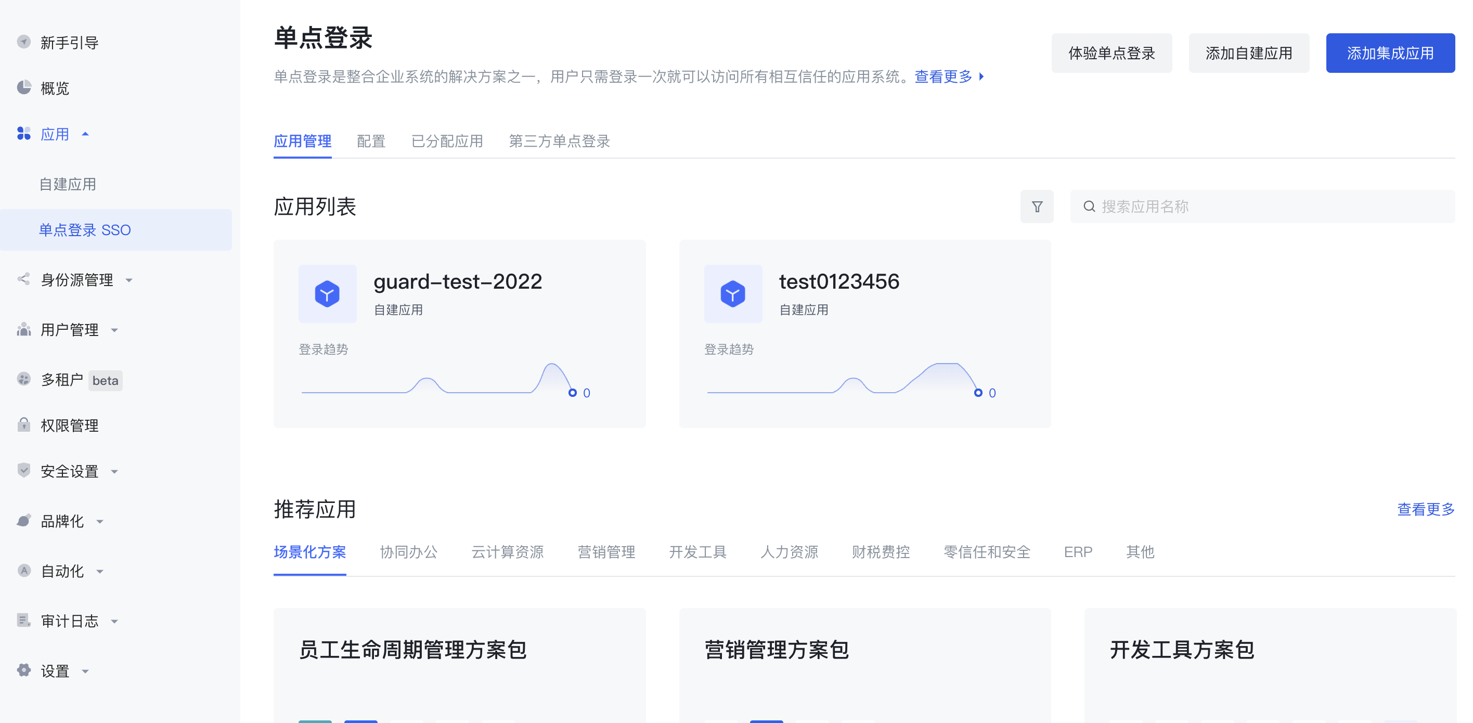Click the 权限管理 lock icon
The image size is (1473, 723).
[23, 425]
